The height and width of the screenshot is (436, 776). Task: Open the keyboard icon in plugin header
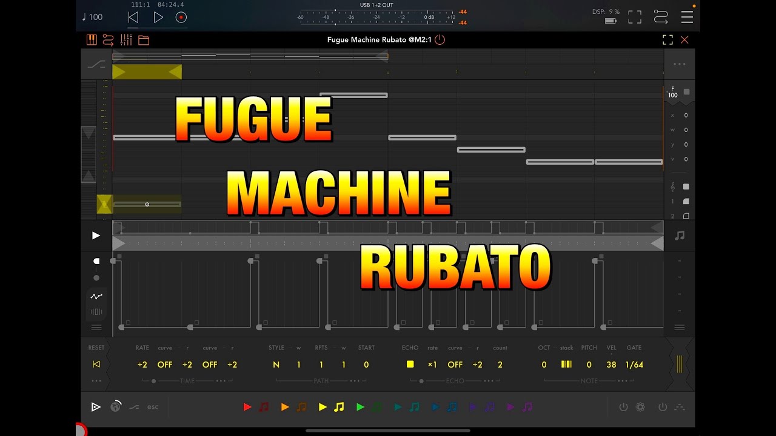[92, 40]
